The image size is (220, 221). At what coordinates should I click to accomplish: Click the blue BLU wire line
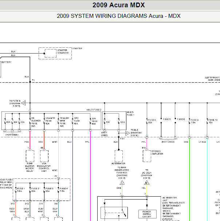(72, 176)
